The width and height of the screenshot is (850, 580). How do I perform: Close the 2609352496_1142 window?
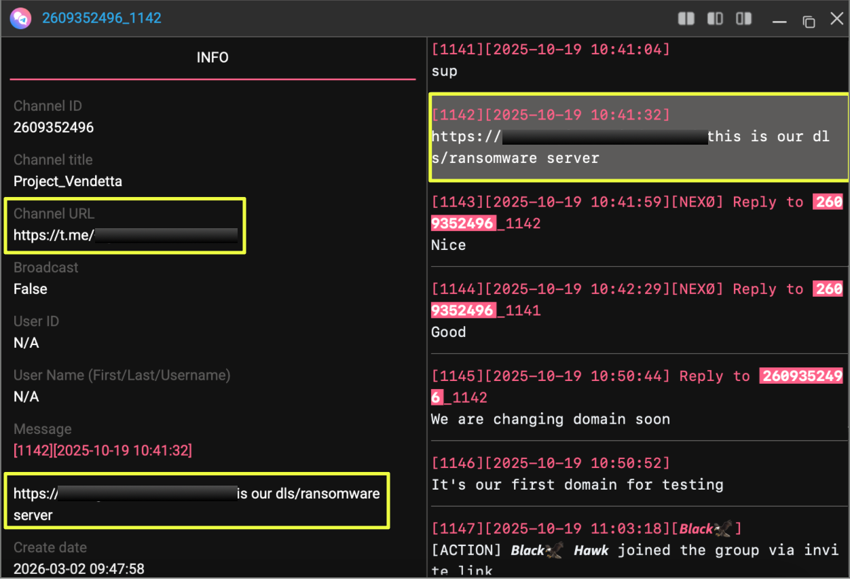coord(836,19)
